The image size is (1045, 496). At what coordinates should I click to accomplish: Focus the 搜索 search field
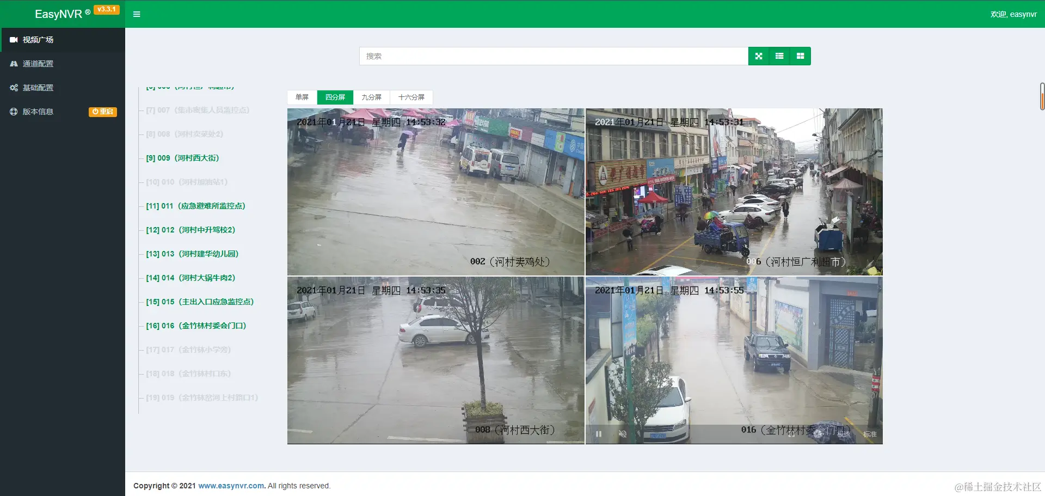point(554,56)
